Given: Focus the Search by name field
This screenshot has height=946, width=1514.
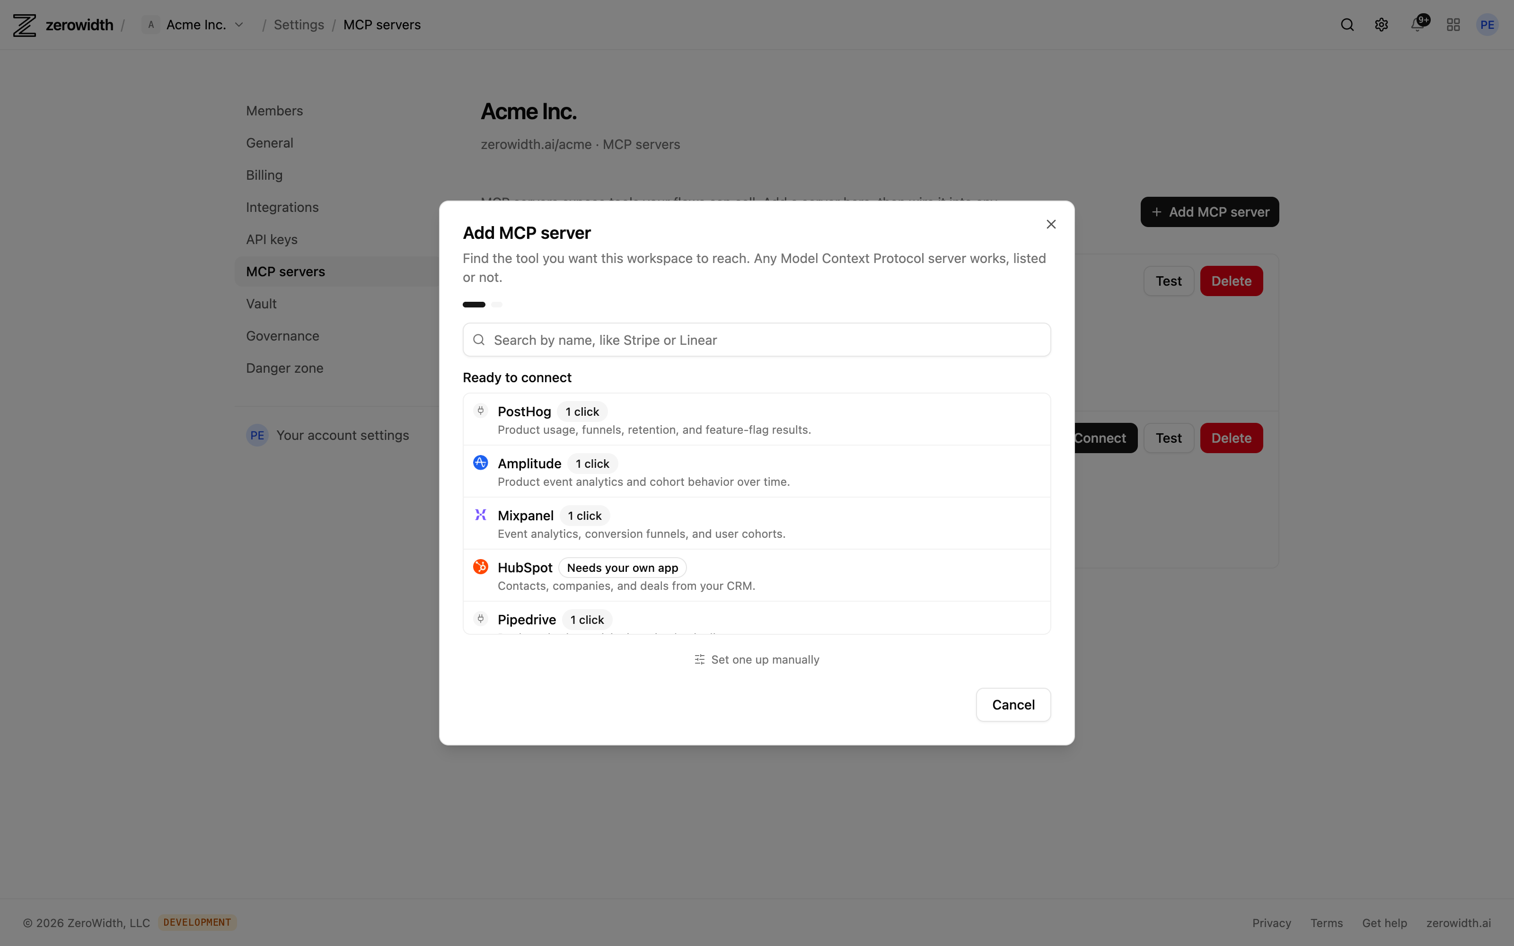Looking at the screenshot, I should tap(757, 340).
